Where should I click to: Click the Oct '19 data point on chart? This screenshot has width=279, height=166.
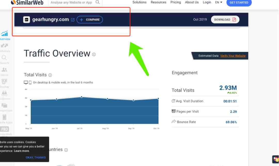click(x=158, y=98)
